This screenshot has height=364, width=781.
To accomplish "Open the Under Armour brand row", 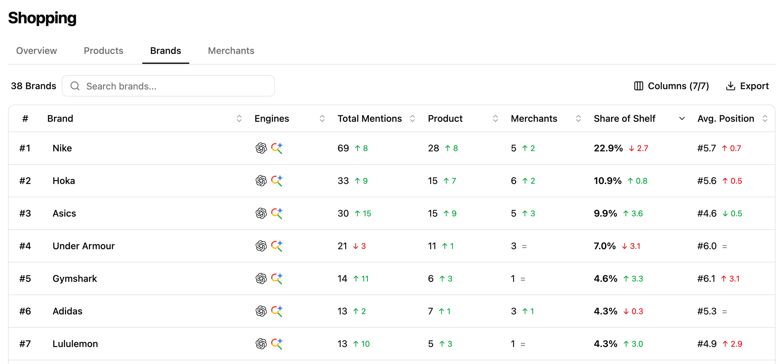I will [392, 246].
